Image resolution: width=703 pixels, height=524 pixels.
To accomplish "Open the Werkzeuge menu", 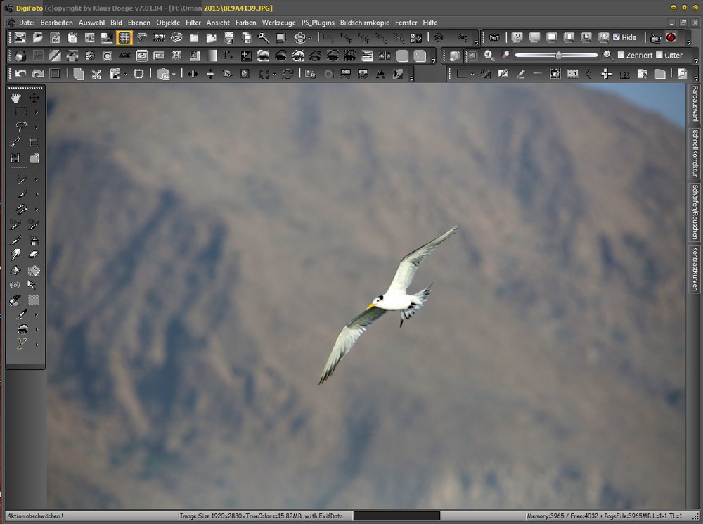I will (279, 23).
